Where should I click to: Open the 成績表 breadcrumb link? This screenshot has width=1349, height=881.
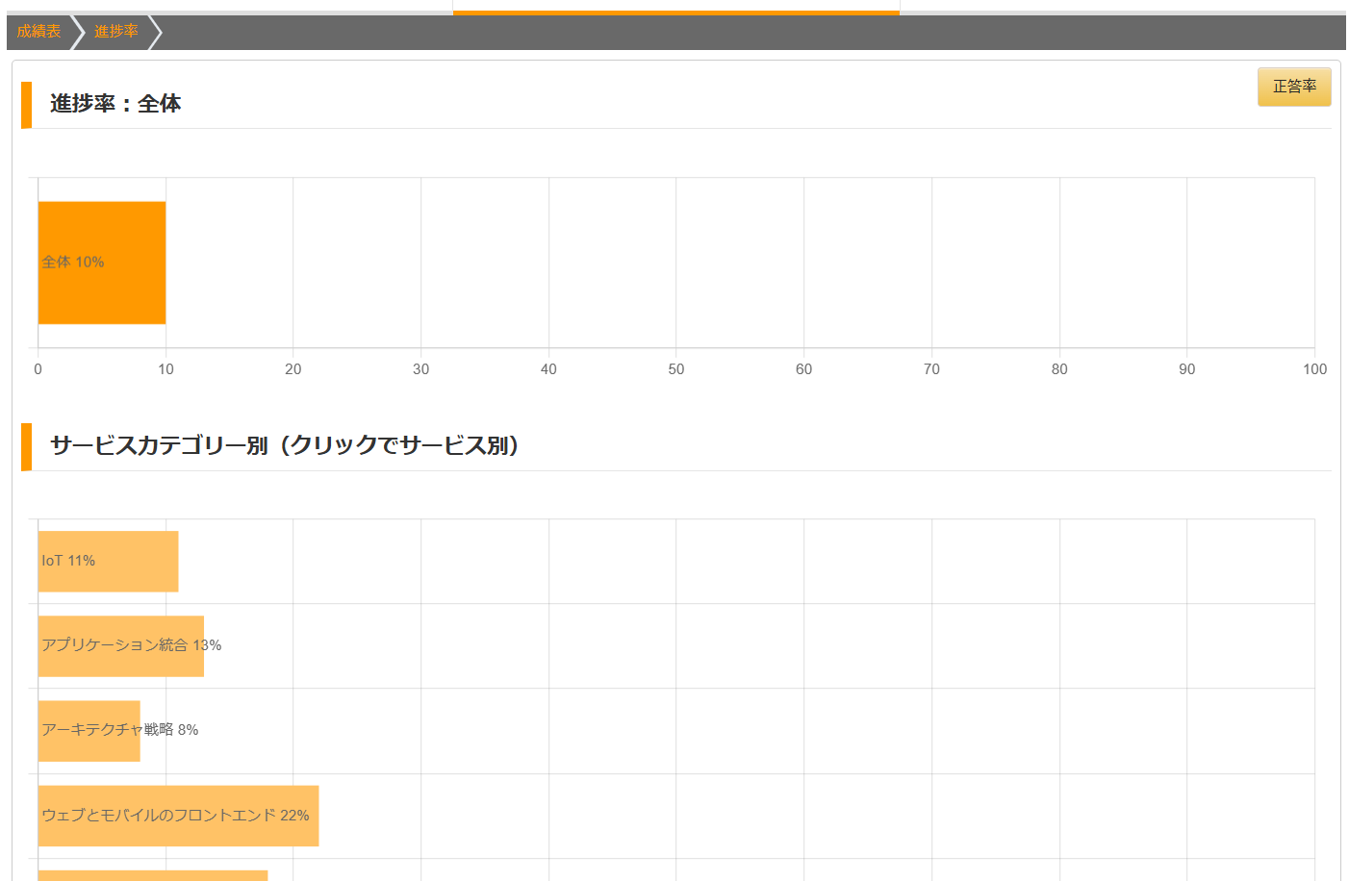pos(38,32)
